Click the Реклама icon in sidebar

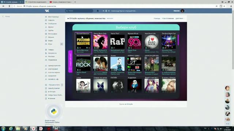(x=46, y=56)
